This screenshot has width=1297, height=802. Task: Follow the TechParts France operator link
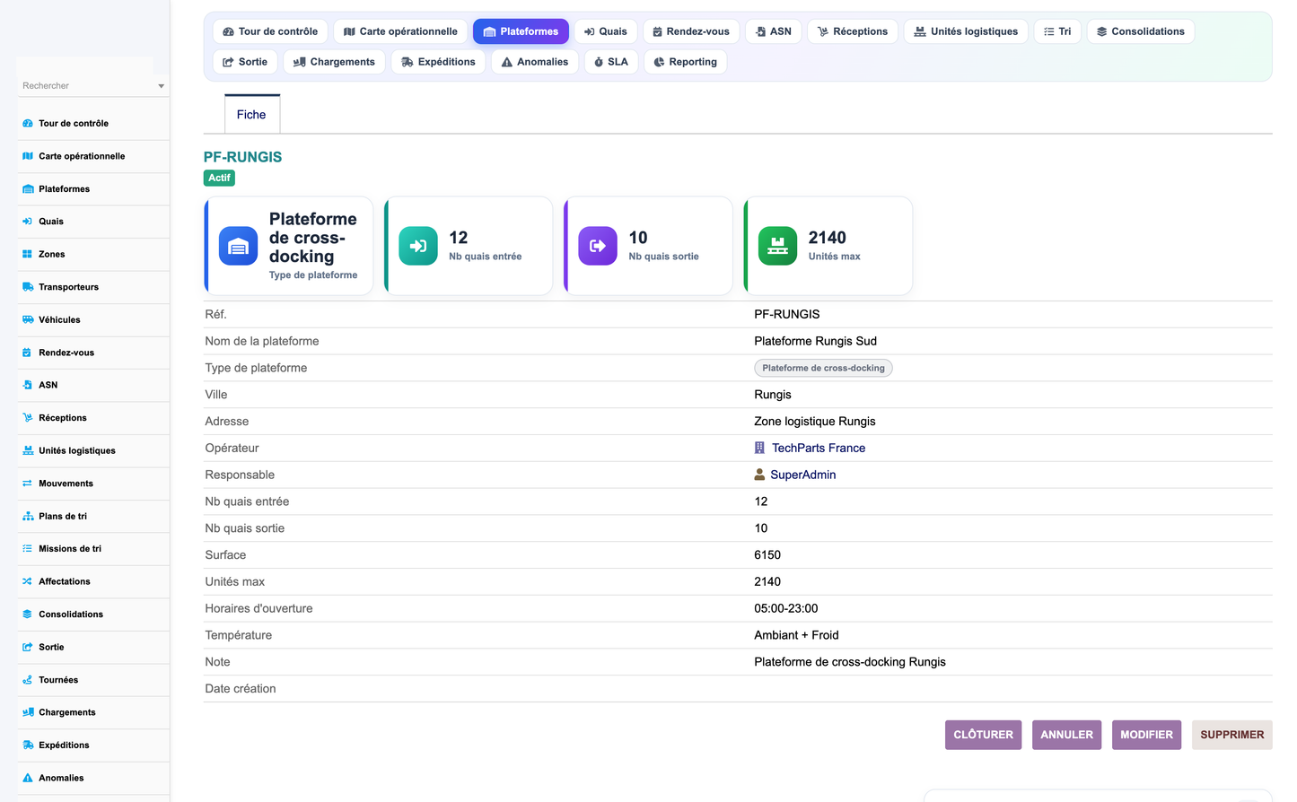(819, 448)
